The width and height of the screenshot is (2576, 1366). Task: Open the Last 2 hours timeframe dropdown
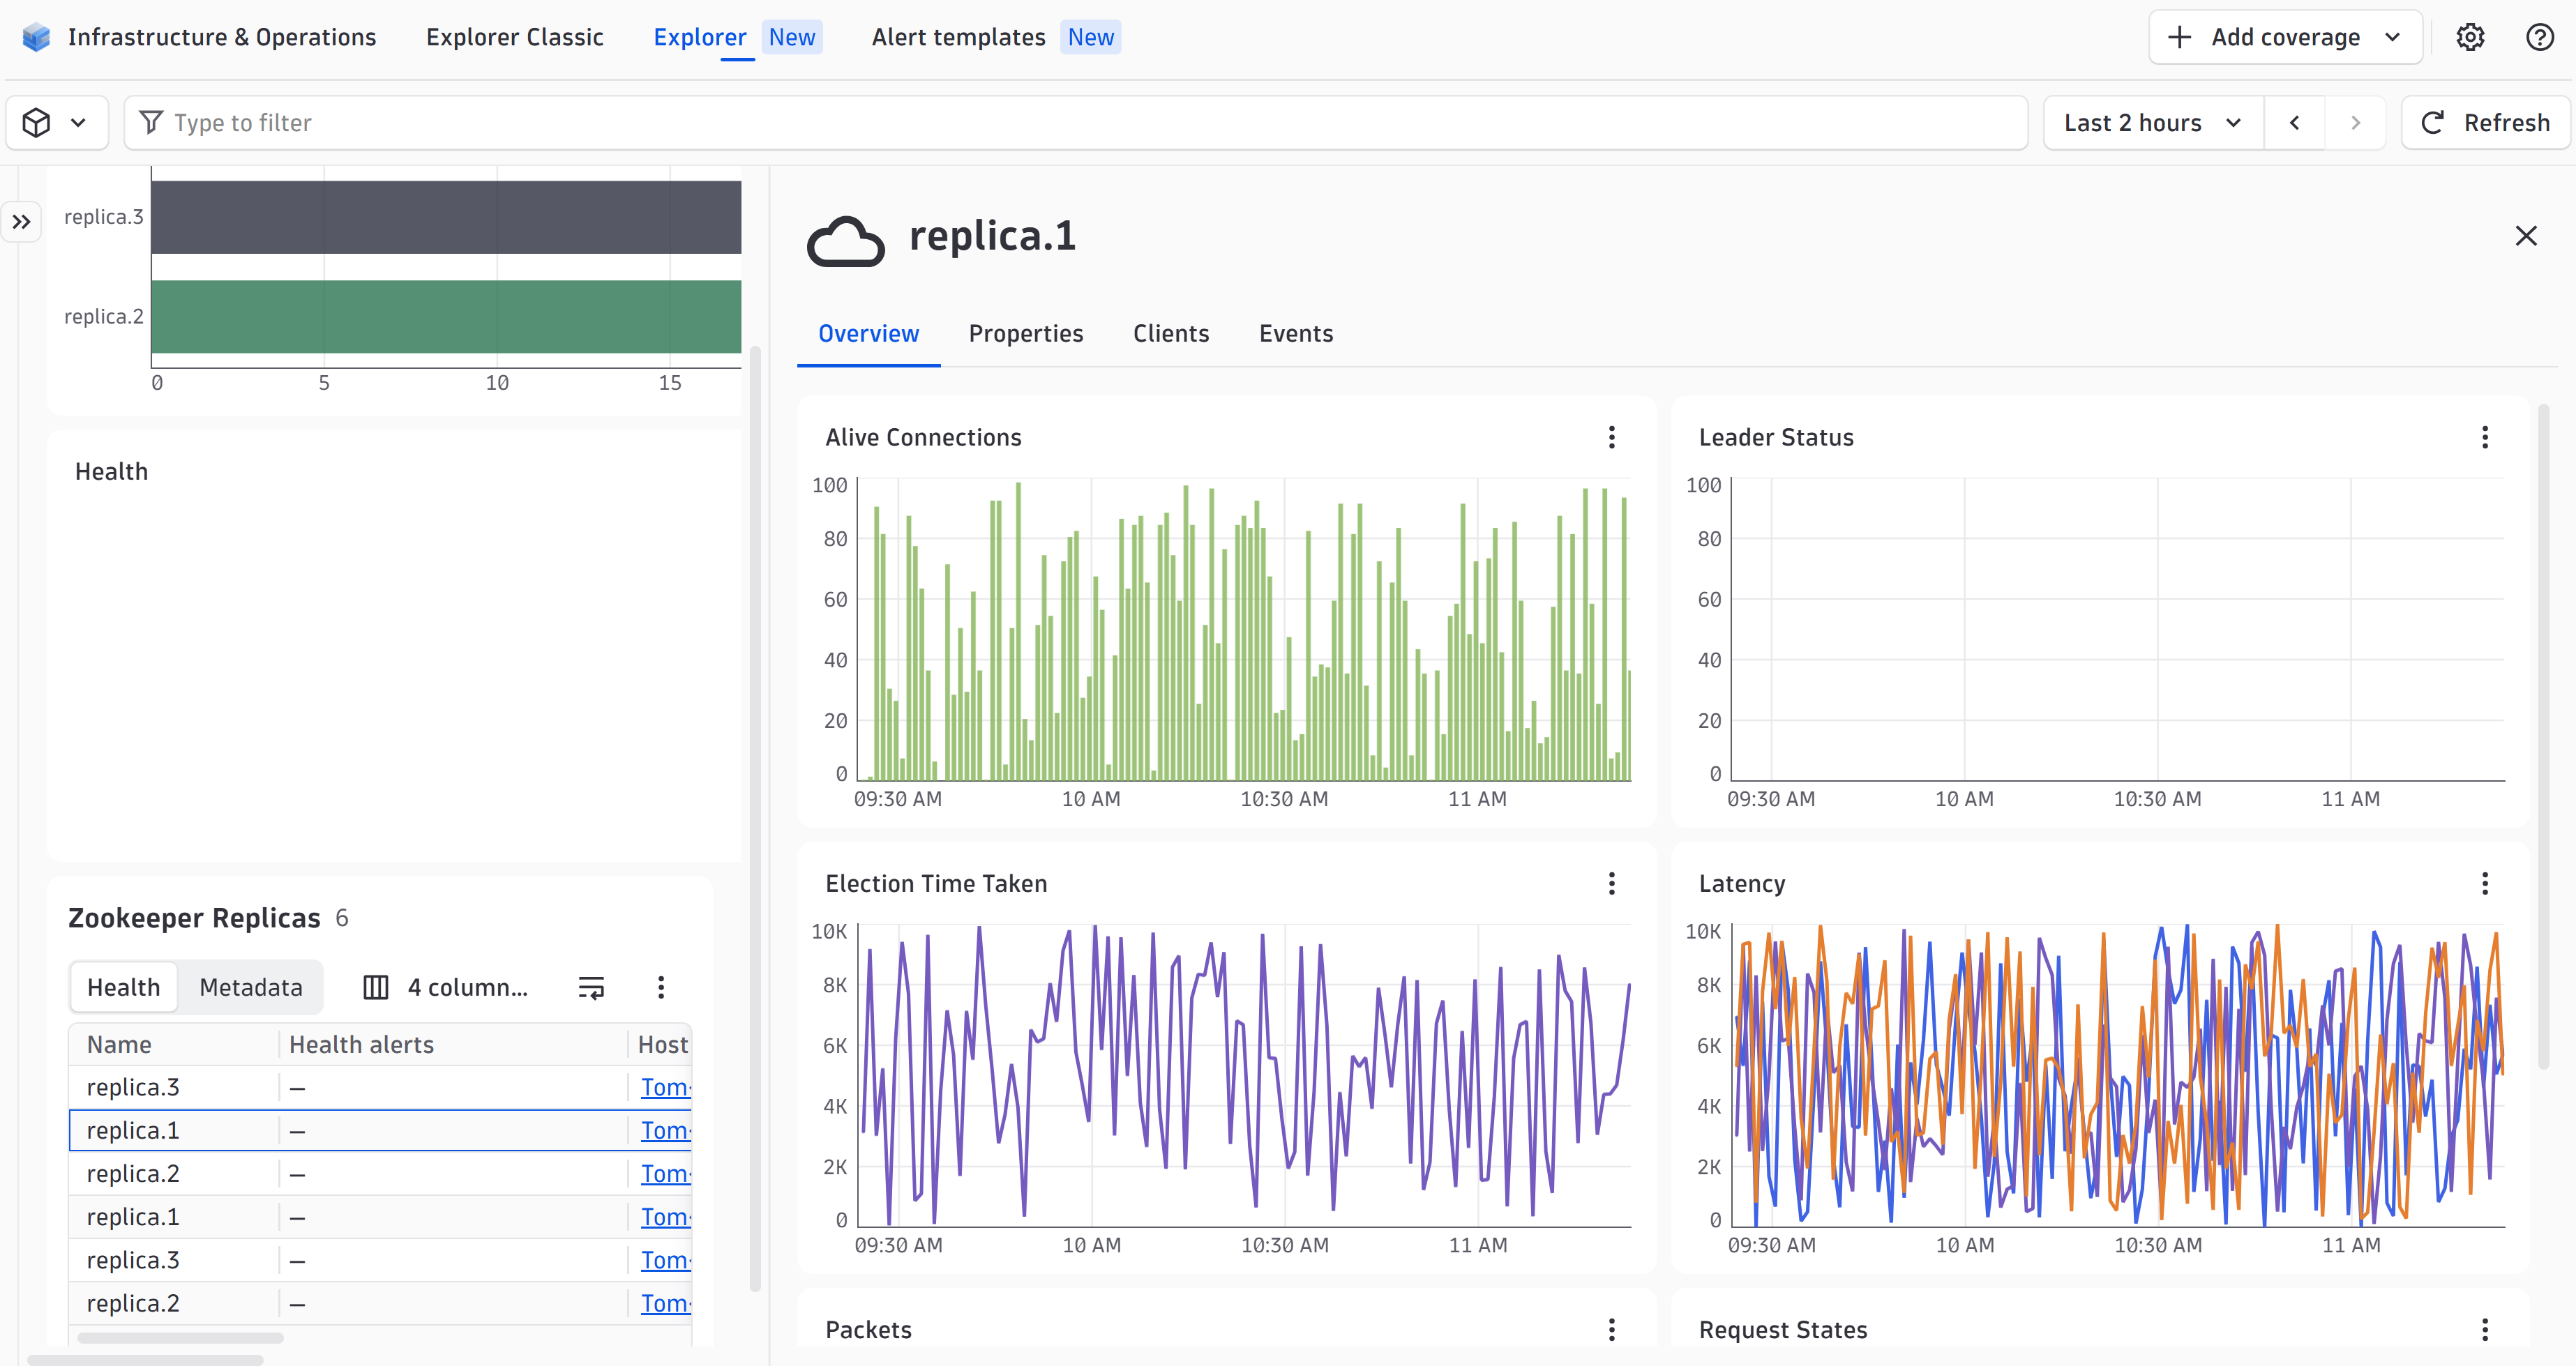(x=2154, y=123)
